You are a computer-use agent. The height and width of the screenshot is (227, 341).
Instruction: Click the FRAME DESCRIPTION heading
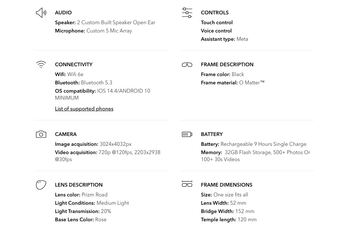tap(227, 65)
